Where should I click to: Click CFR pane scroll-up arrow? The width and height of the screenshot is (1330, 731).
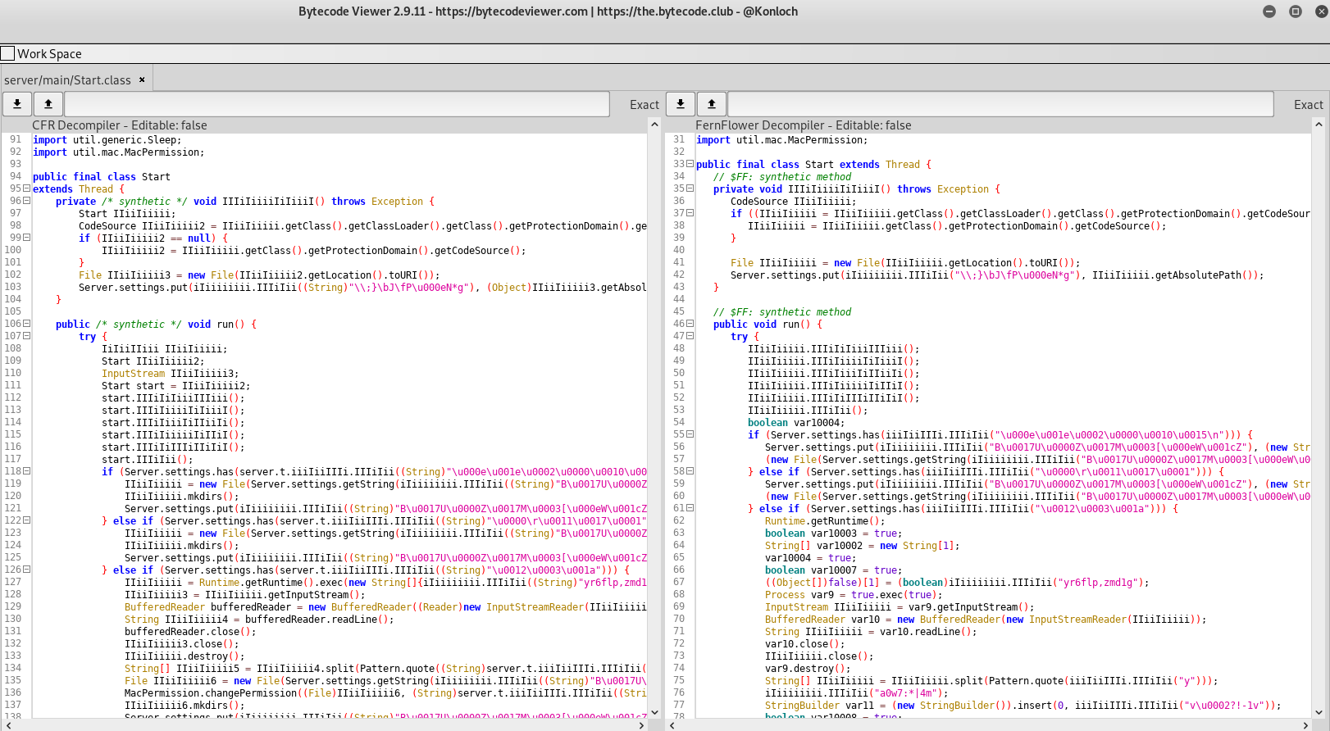tap(654, 125)
